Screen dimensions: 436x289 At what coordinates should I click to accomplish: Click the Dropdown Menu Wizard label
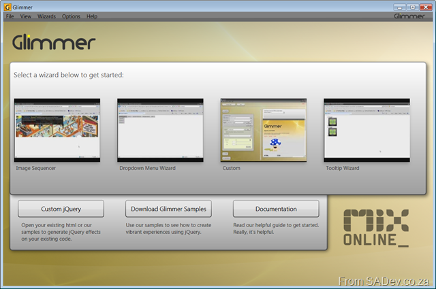[147, 168]
